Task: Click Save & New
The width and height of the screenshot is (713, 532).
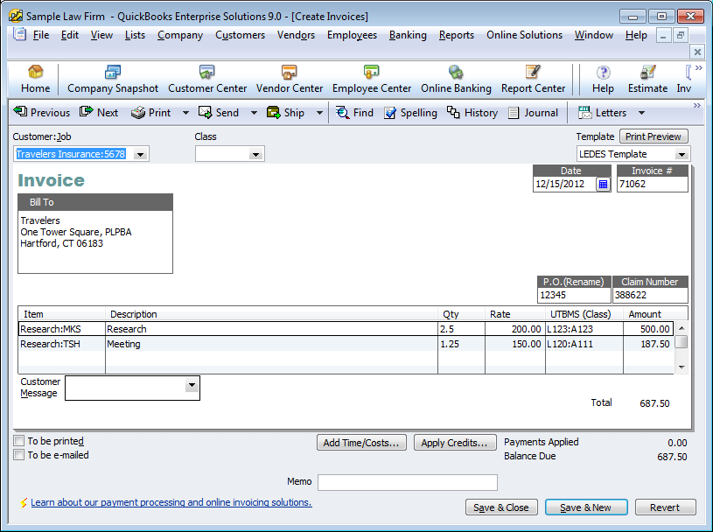Action: [586, 507]
